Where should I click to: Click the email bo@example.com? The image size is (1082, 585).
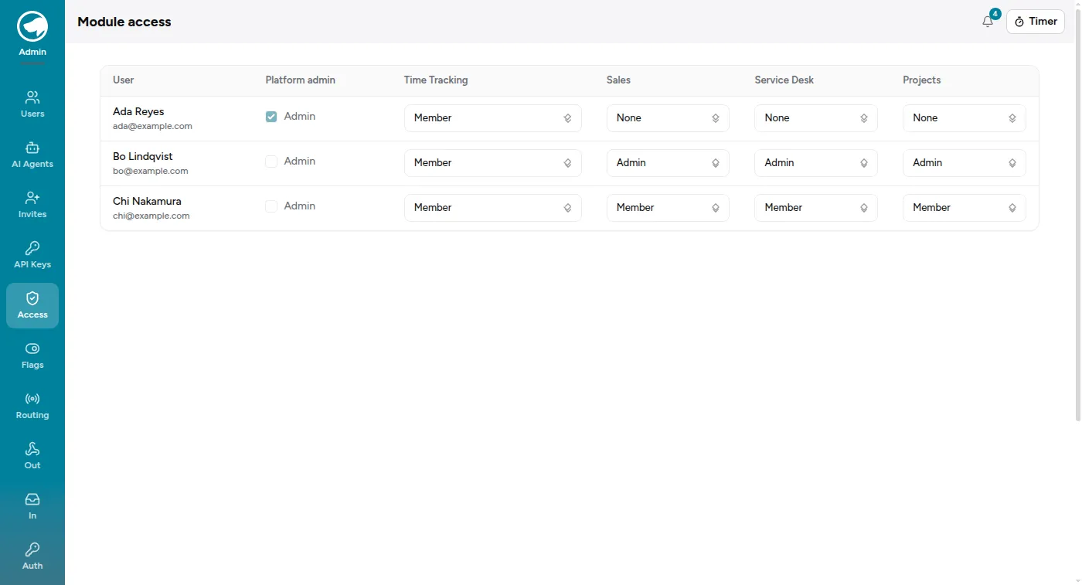pyautogui.click(x=151, y=171)
